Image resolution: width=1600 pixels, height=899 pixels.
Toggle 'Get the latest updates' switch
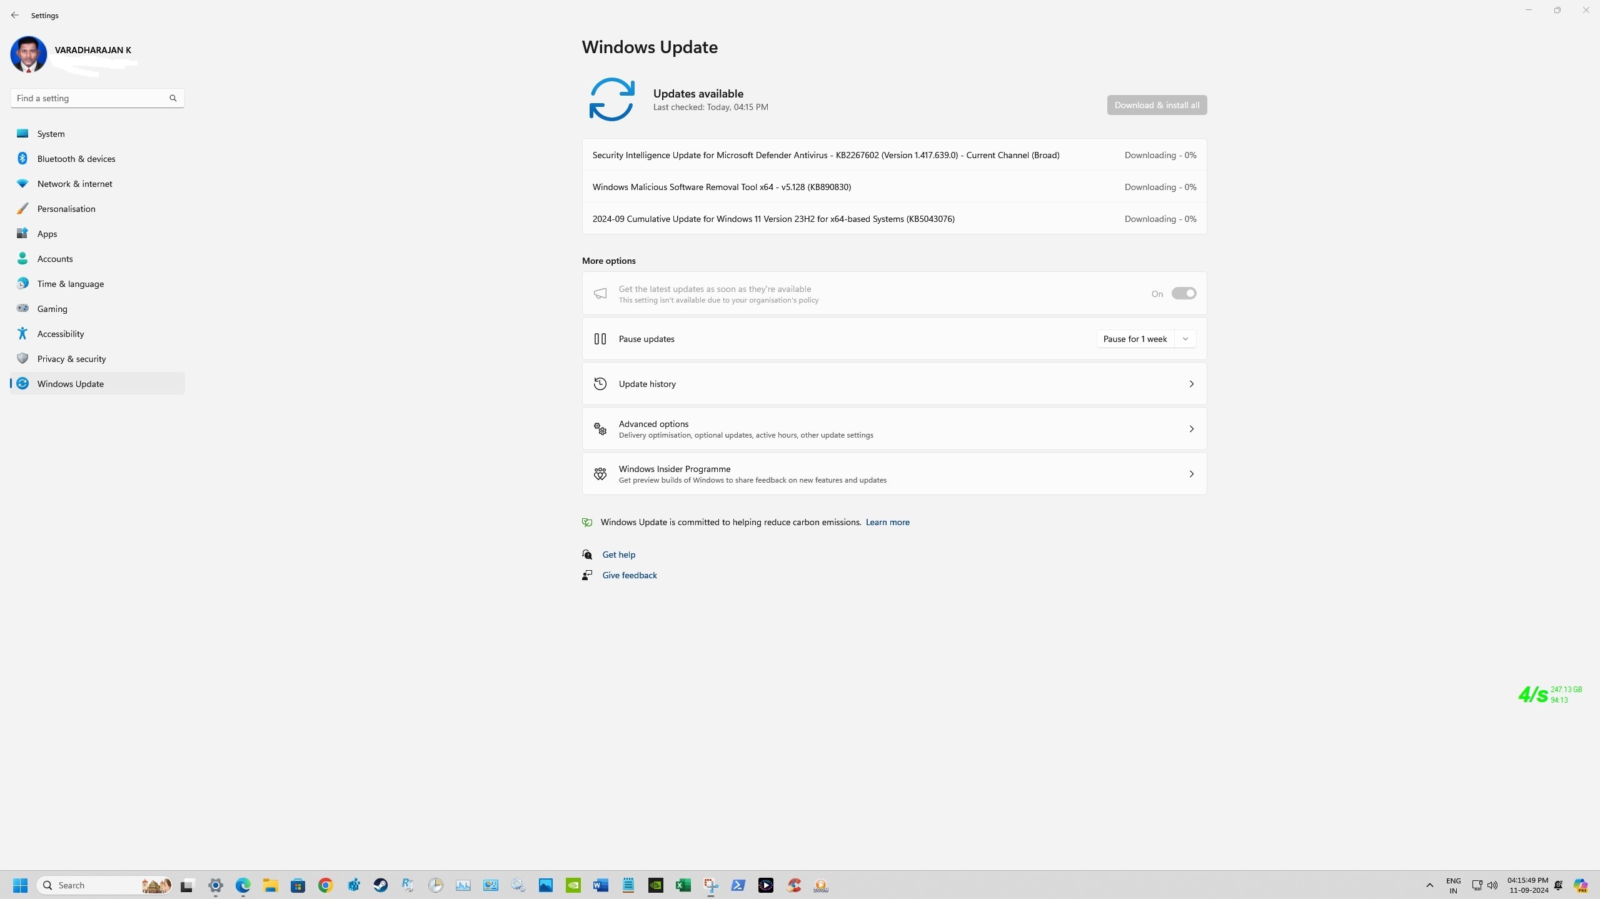(x=1183, y=293)
